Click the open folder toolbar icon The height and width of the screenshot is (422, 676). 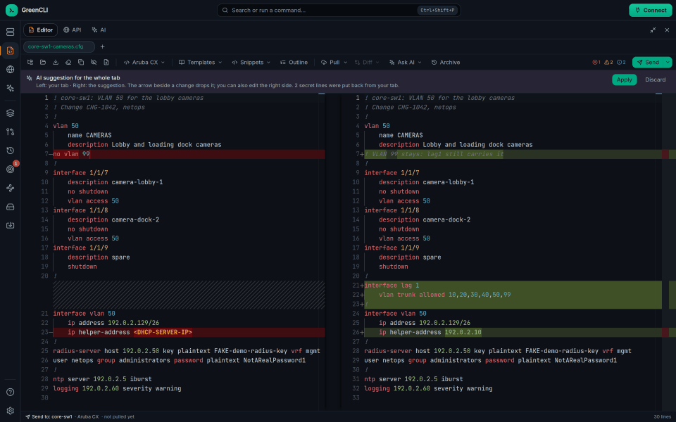click(43, 63)
